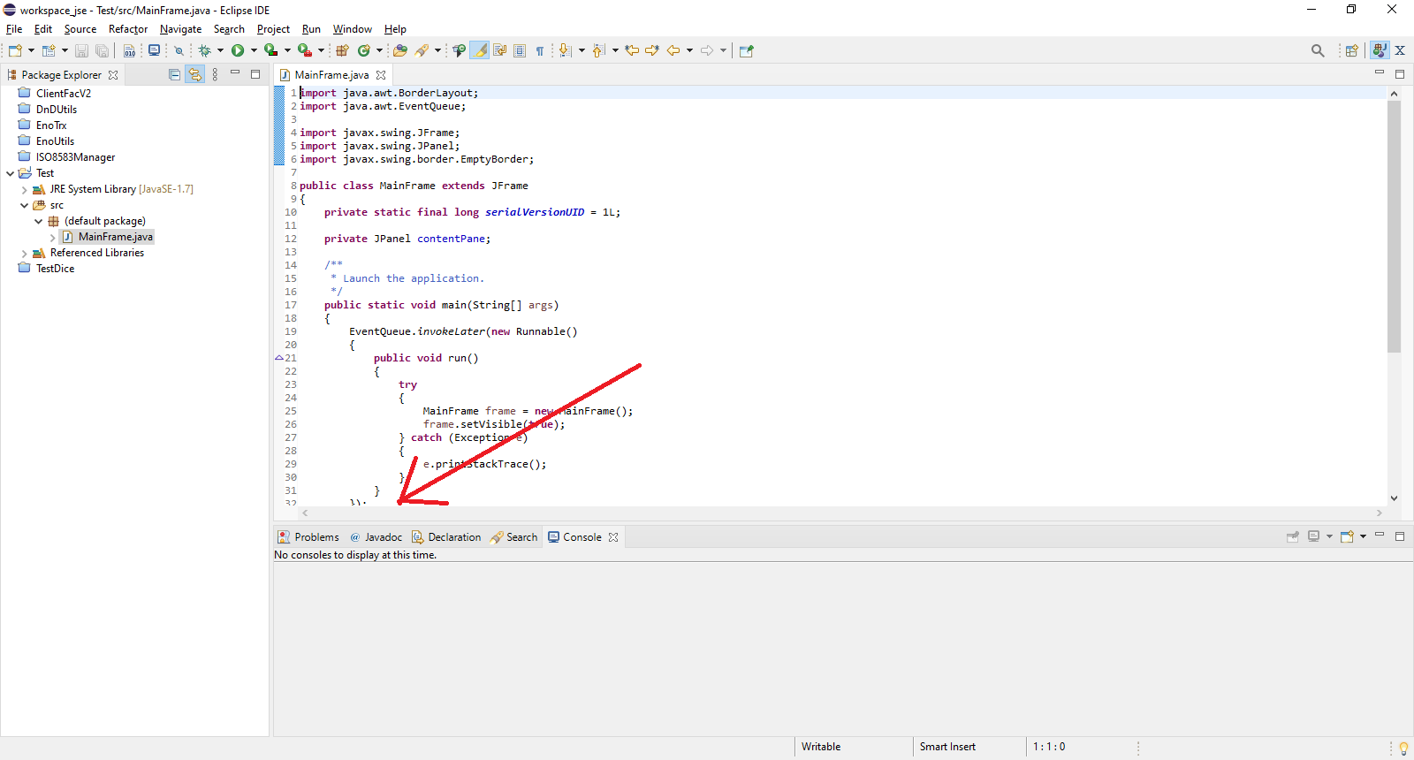The image size is (1414, 760).
Task: Click the Open Console monitor icon in toolbar
Action: [x=154, y=50]
